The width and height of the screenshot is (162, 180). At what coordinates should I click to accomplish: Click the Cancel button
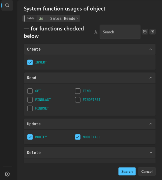coord(147,171)
